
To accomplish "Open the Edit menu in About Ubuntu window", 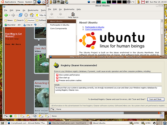I will [55, 9].
